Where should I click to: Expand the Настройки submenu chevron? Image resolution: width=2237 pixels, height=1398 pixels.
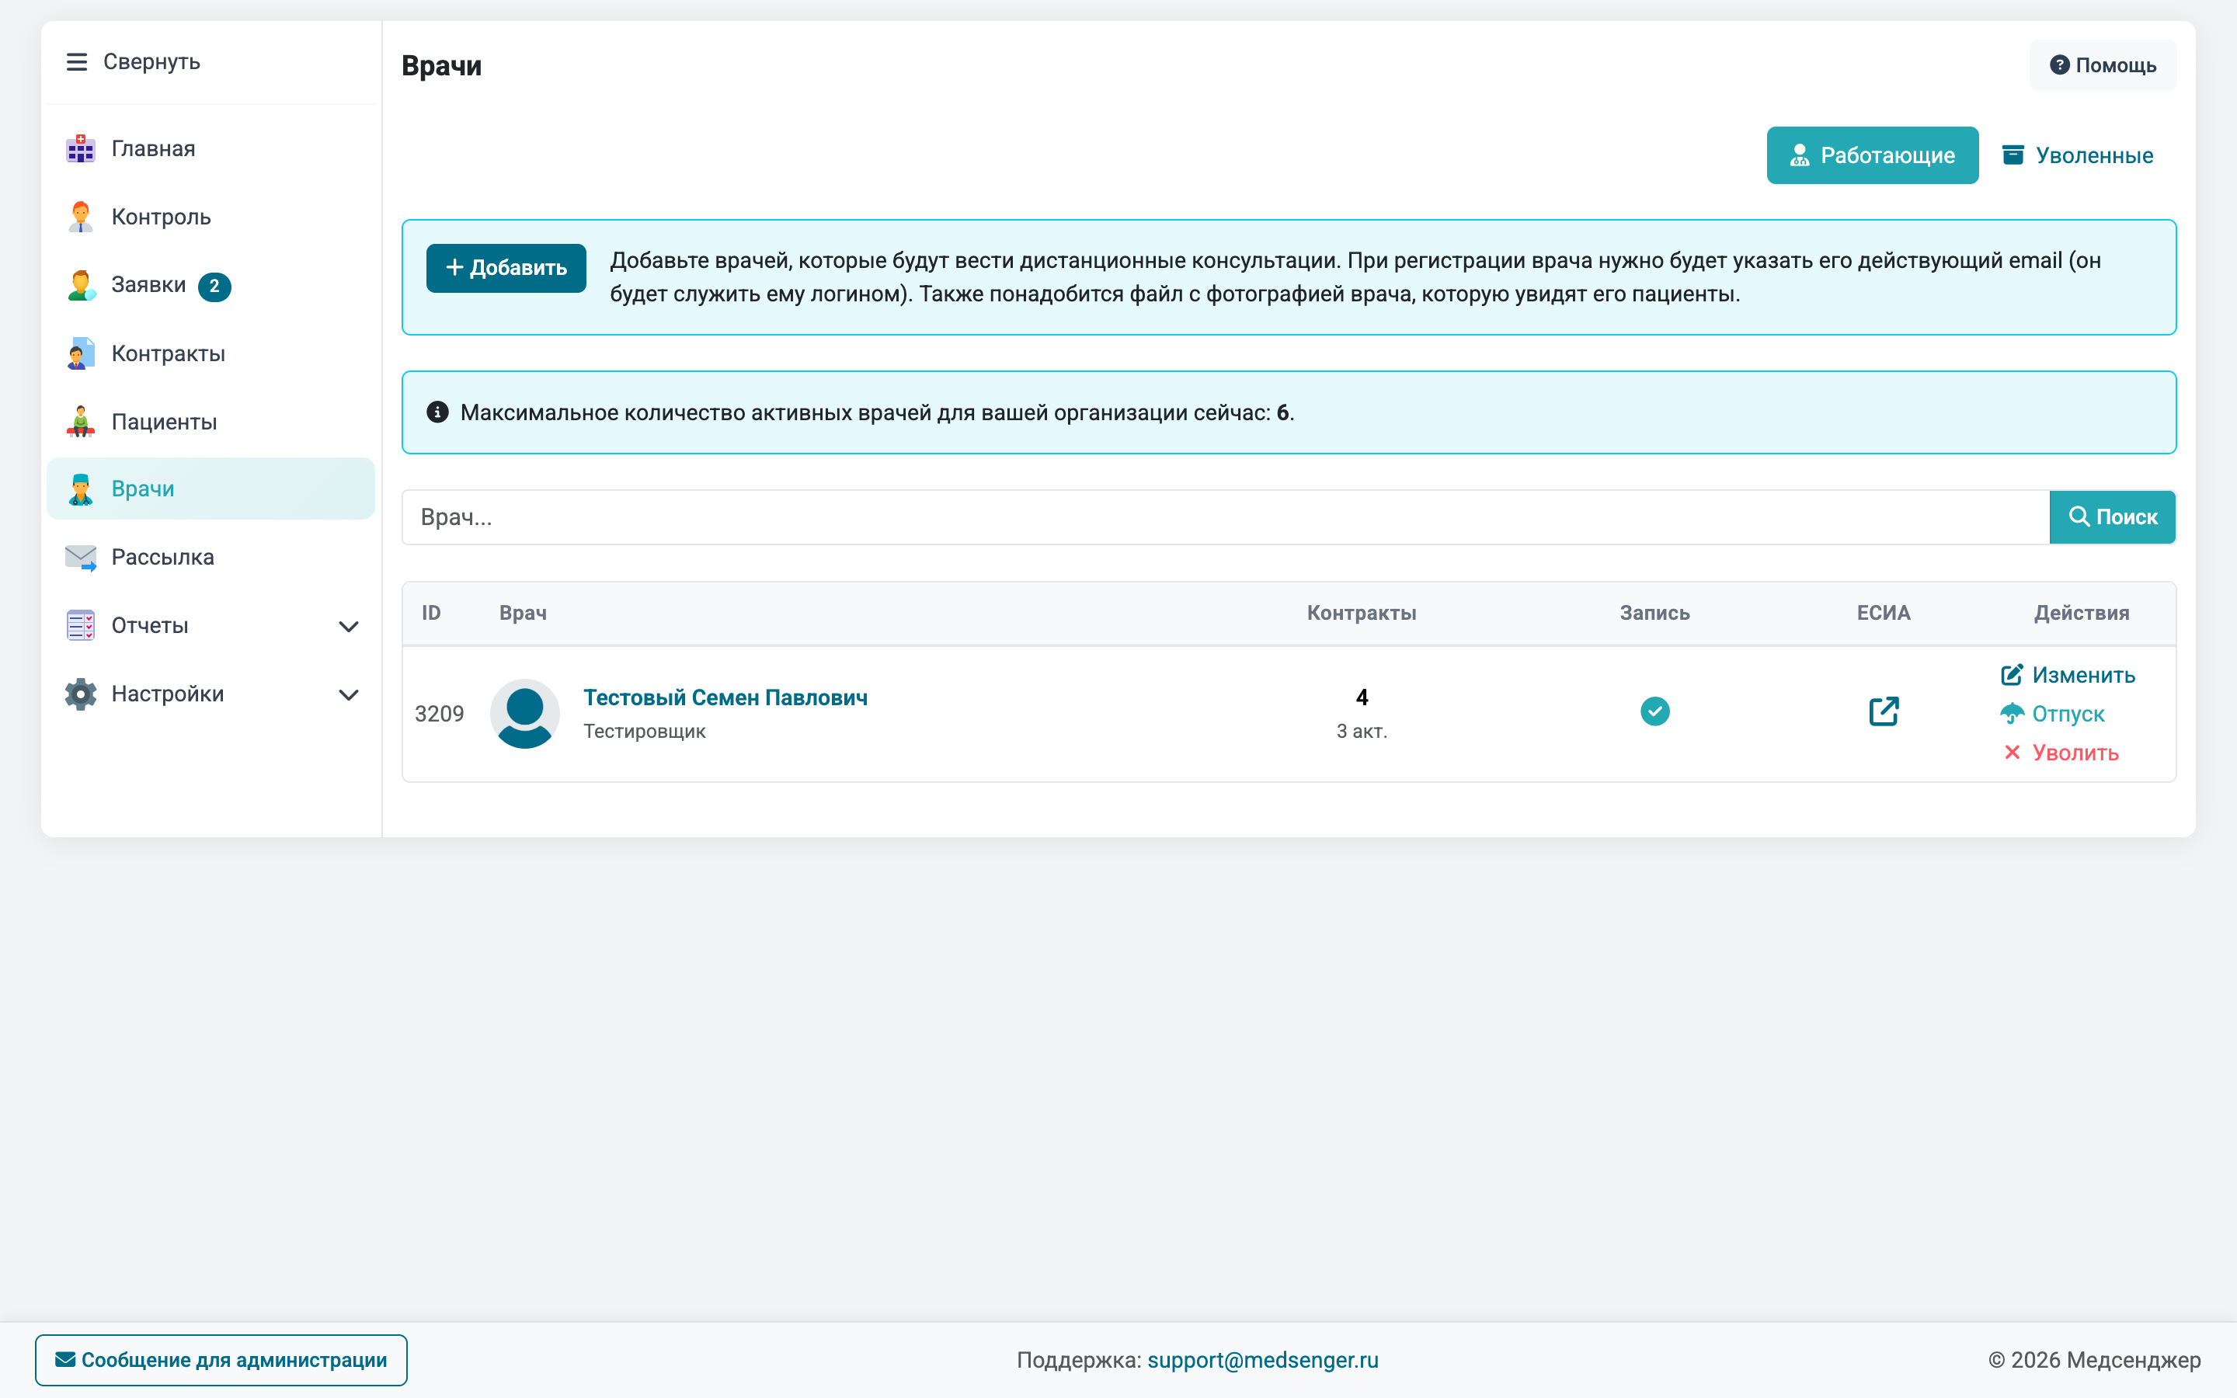(x=349, y=695)
